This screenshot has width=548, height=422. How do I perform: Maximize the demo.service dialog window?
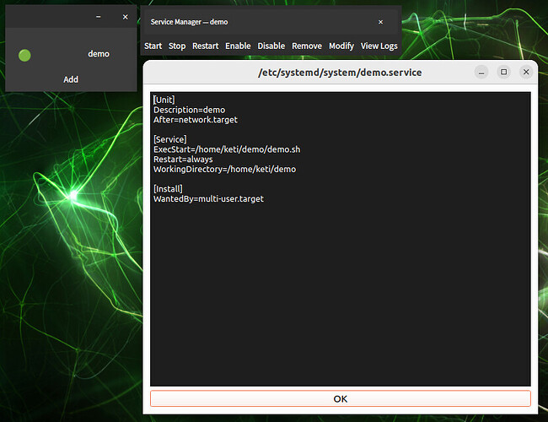tap(504, 73)
